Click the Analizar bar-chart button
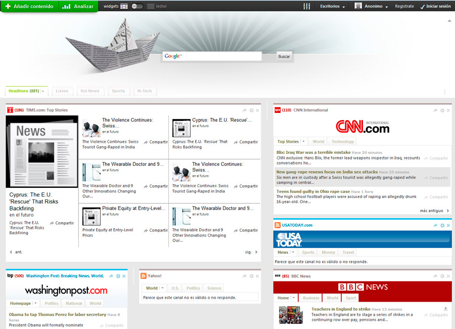Image resolution: width=455 pixels, height=329 pixels. [78, 7]
